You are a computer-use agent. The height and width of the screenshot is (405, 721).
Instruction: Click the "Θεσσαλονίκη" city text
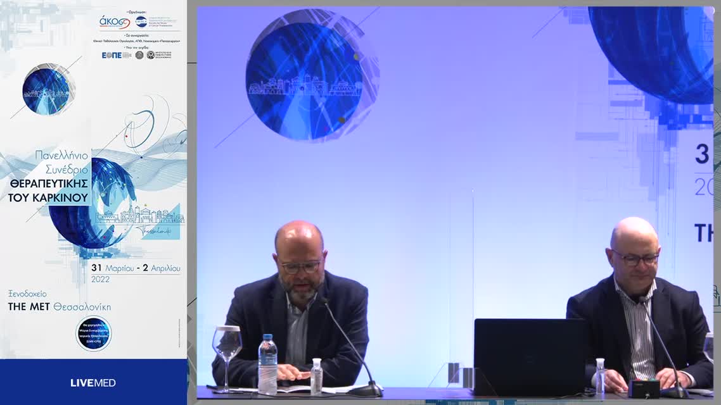(82, 307)
